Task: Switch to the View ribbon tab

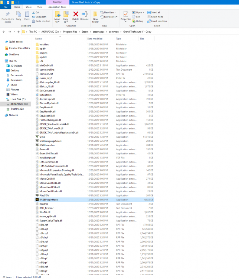Action: coord(40,7)
